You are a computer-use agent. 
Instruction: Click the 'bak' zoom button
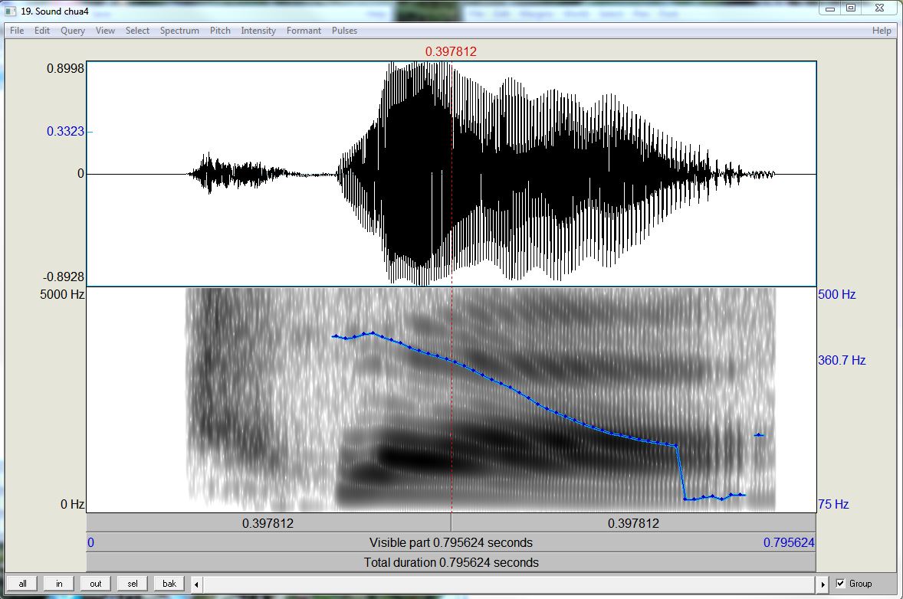(169, 584)
